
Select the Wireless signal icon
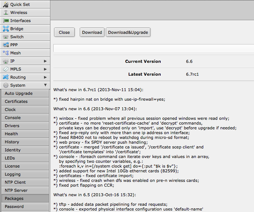coord(6,12)
